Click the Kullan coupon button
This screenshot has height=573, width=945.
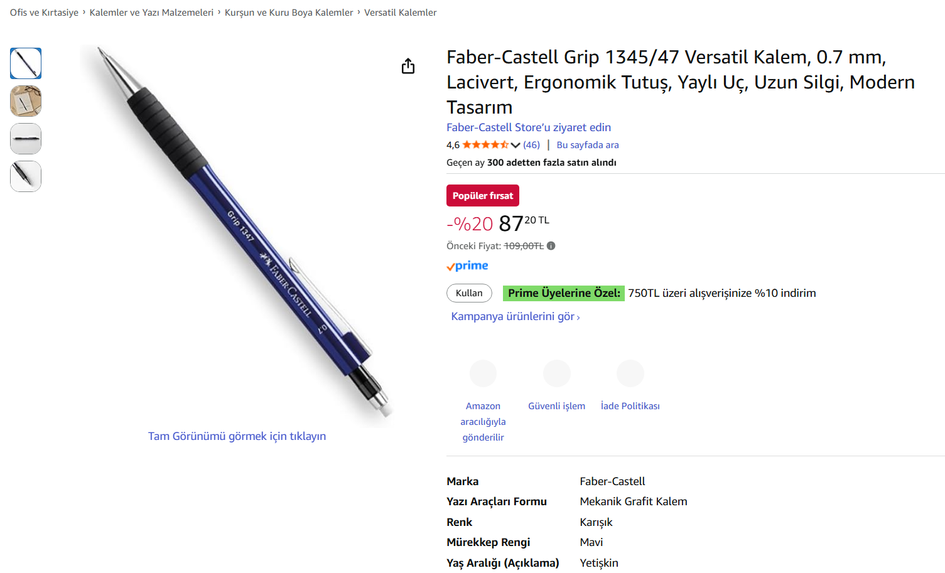[x=469, y=293]
